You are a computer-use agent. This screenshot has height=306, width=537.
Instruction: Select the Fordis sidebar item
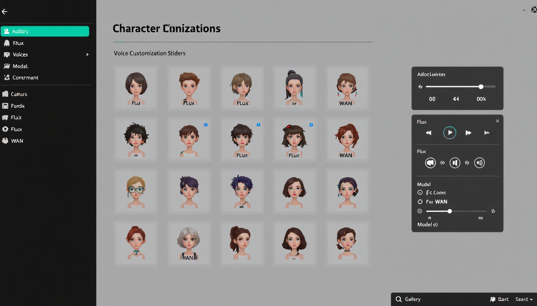click(x=18, y=106)
